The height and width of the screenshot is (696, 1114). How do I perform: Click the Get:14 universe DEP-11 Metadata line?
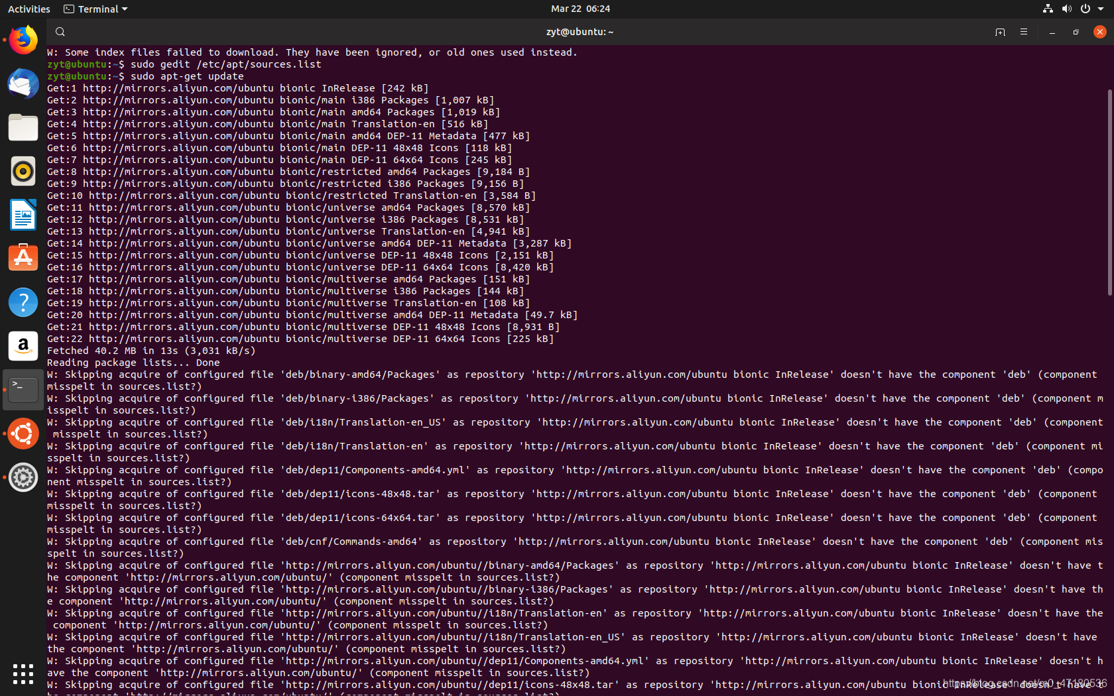[x=310, y=243]
